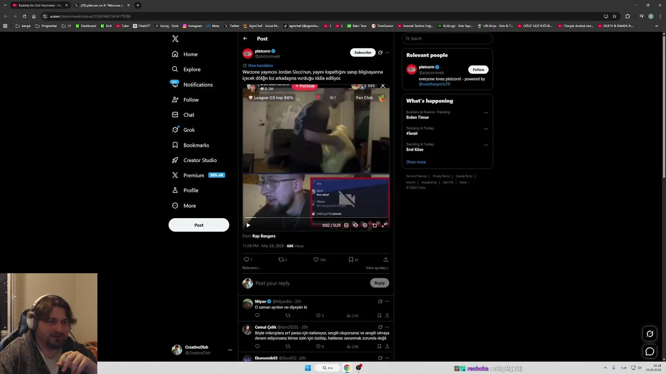Viewport: 666px width, 374px height.
Task: Open the floating chat messages button
Action: point(650,352)
